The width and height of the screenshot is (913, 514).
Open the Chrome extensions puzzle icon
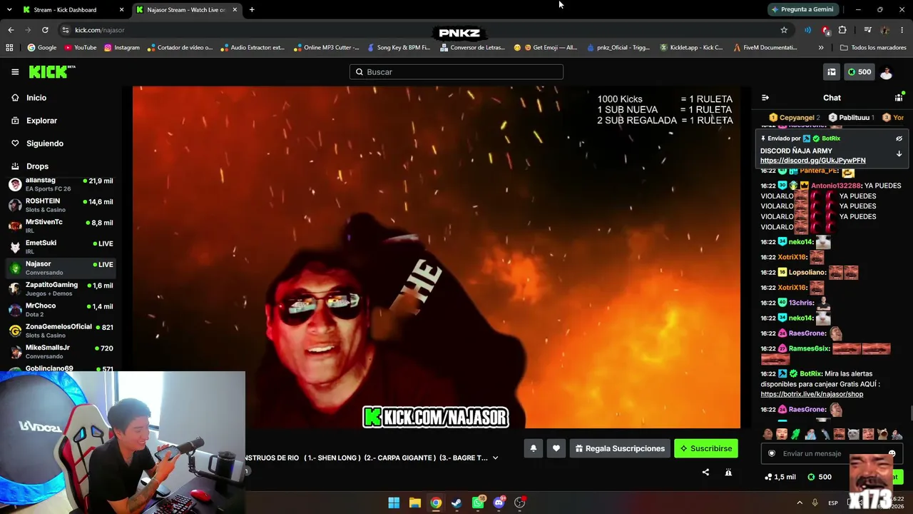(x=842, y=30)
